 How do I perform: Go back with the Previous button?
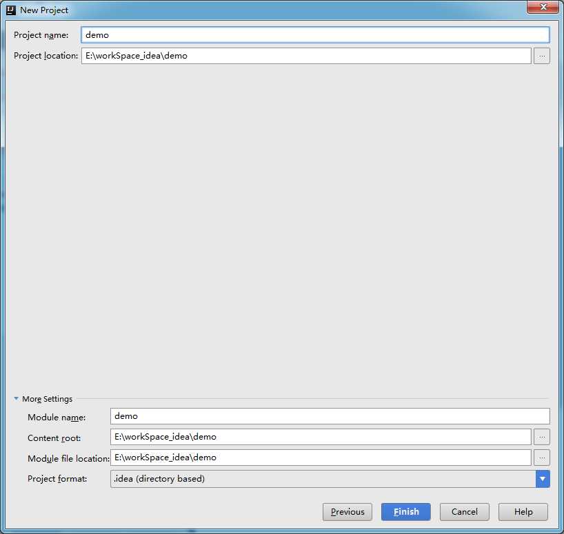(348, 512)
